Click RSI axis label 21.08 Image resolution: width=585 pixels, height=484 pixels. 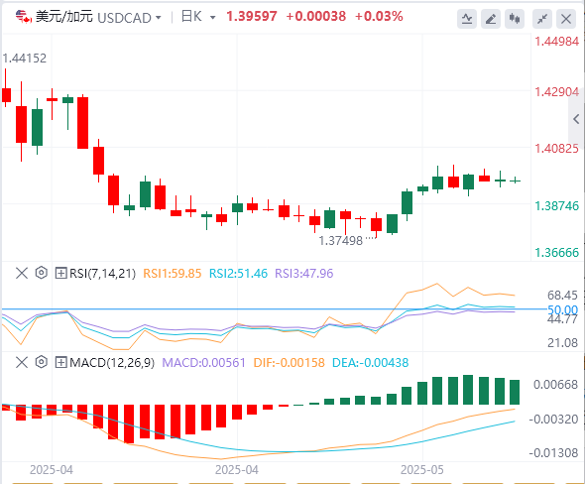coord(562,342)
